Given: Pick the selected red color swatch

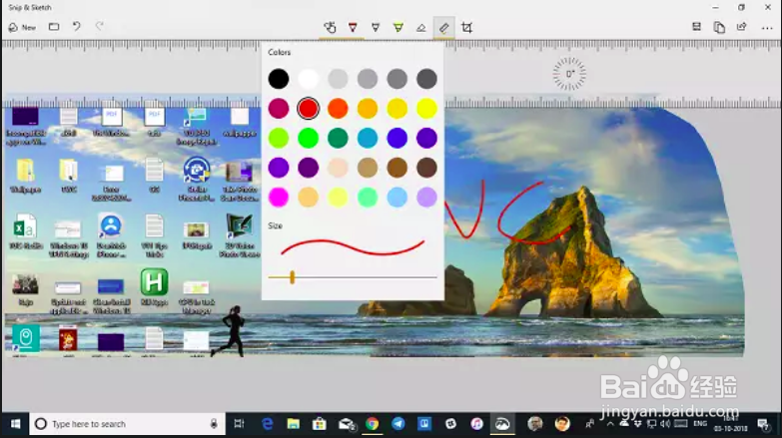Looking at the screenshot, I should [309, 108].
